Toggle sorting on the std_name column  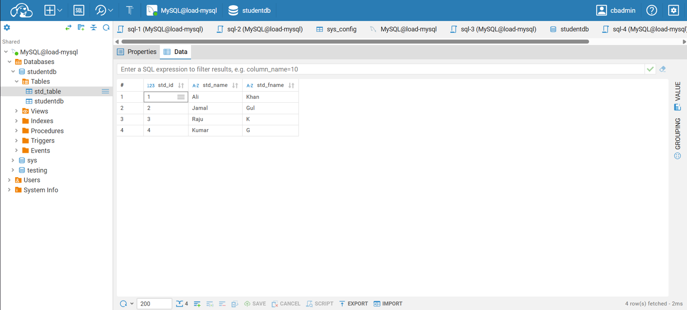pos(235,86)
